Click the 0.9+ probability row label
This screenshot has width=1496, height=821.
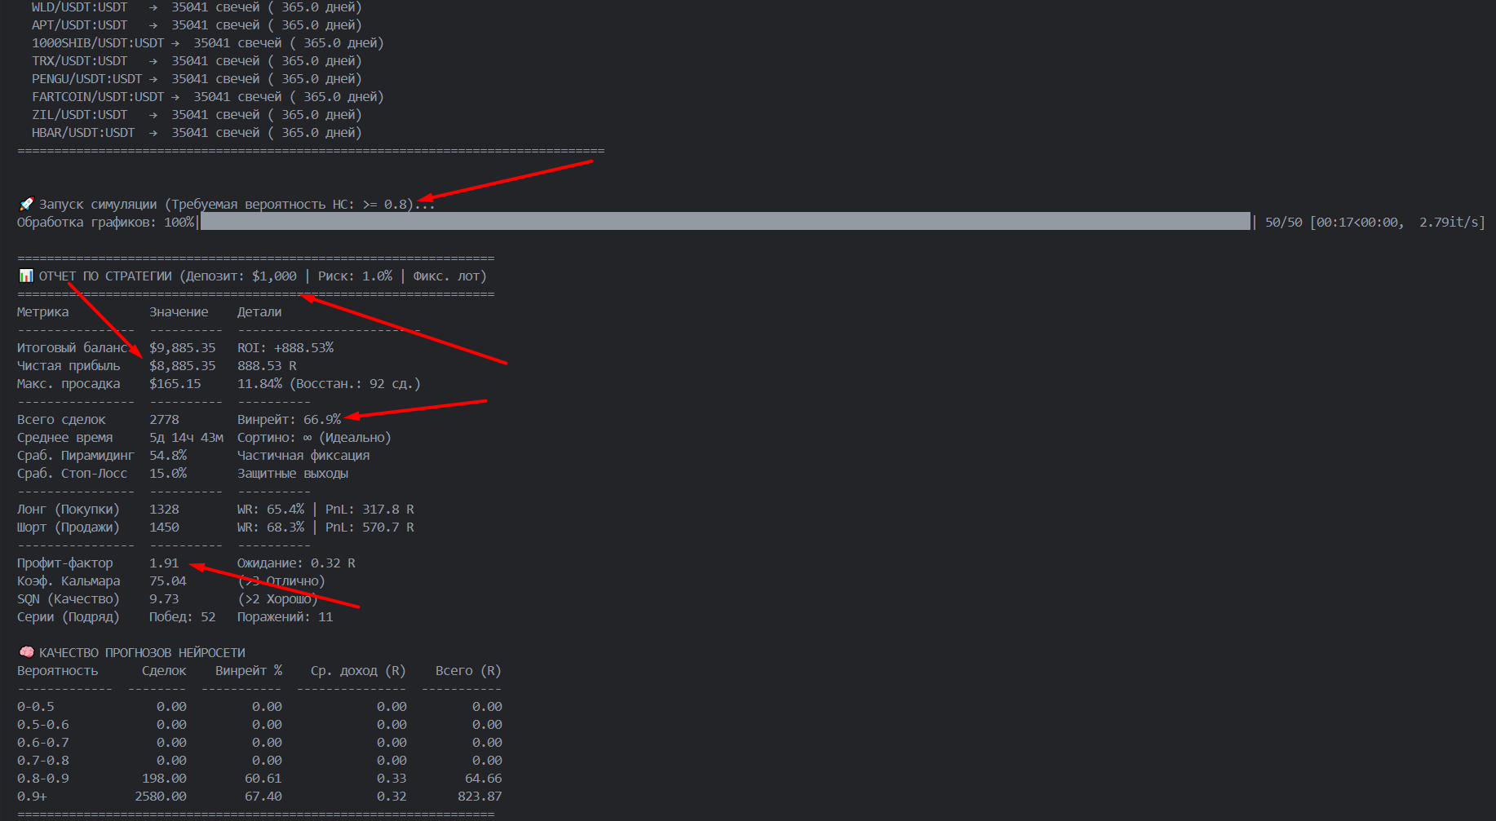point(32,797)
